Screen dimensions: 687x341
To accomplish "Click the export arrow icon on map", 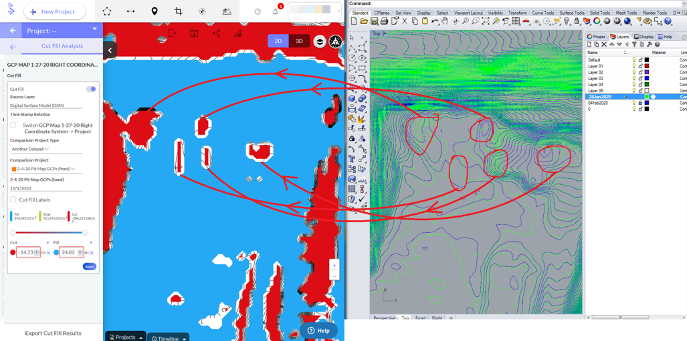I will [x=172, y=33].
